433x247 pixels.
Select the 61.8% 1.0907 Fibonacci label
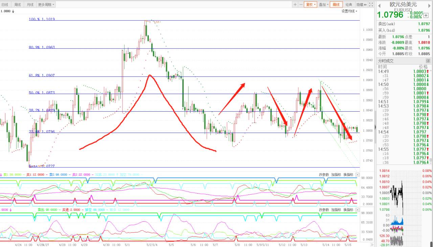click(x=42, y=75)
